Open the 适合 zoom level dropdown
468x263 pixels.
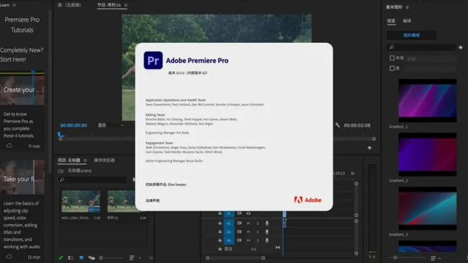click(x=110, y=125)
